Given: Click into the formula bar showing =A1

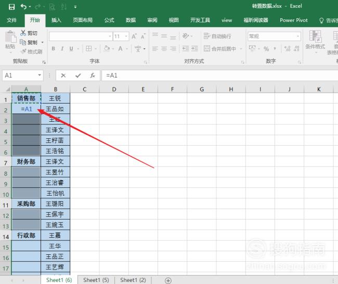Looking at the screenshot, I should [x=219, y=75].
